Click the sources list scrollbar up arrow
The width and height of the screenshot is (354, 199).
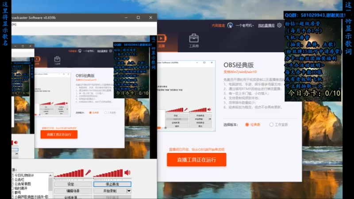pos(50,175)
